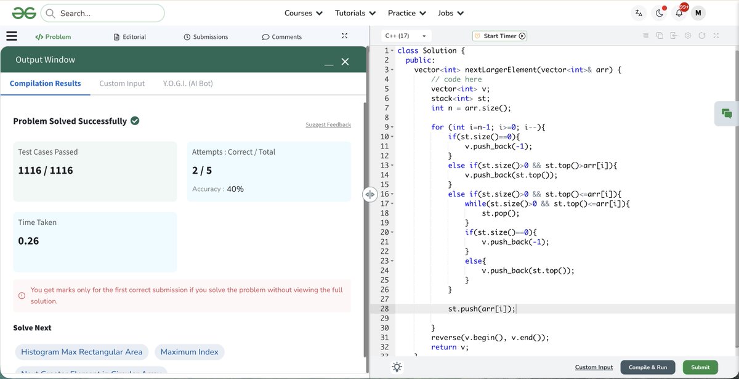
Task: Switch to the Problem tab
Action: coord(53,37)
